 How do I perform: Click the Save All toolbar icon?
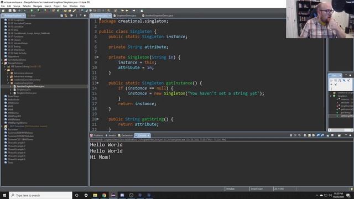14,11
